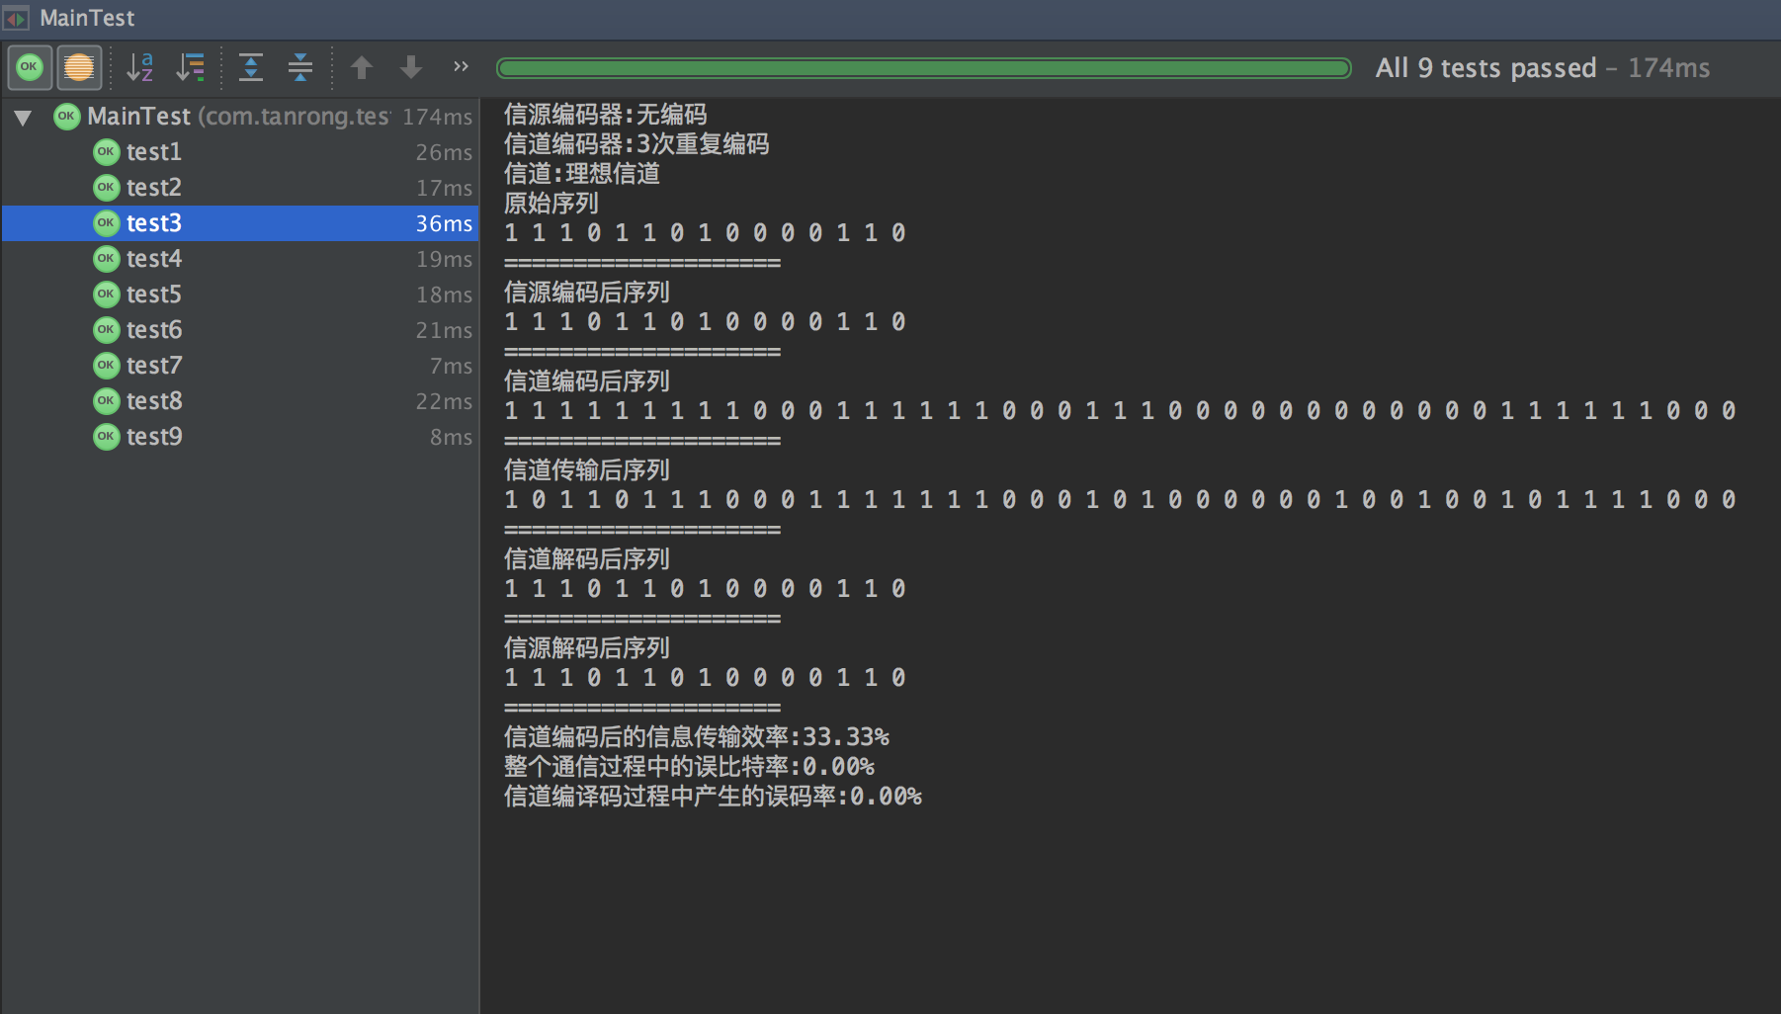Viewport: 1781px width, 1014px height.
Task: Click the '整个通信过程中的误比特率:0.00%' line
Action: 689,767
